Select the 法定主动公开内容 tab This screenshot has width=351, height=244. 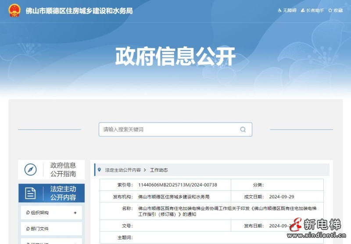[x=63, y=193]
